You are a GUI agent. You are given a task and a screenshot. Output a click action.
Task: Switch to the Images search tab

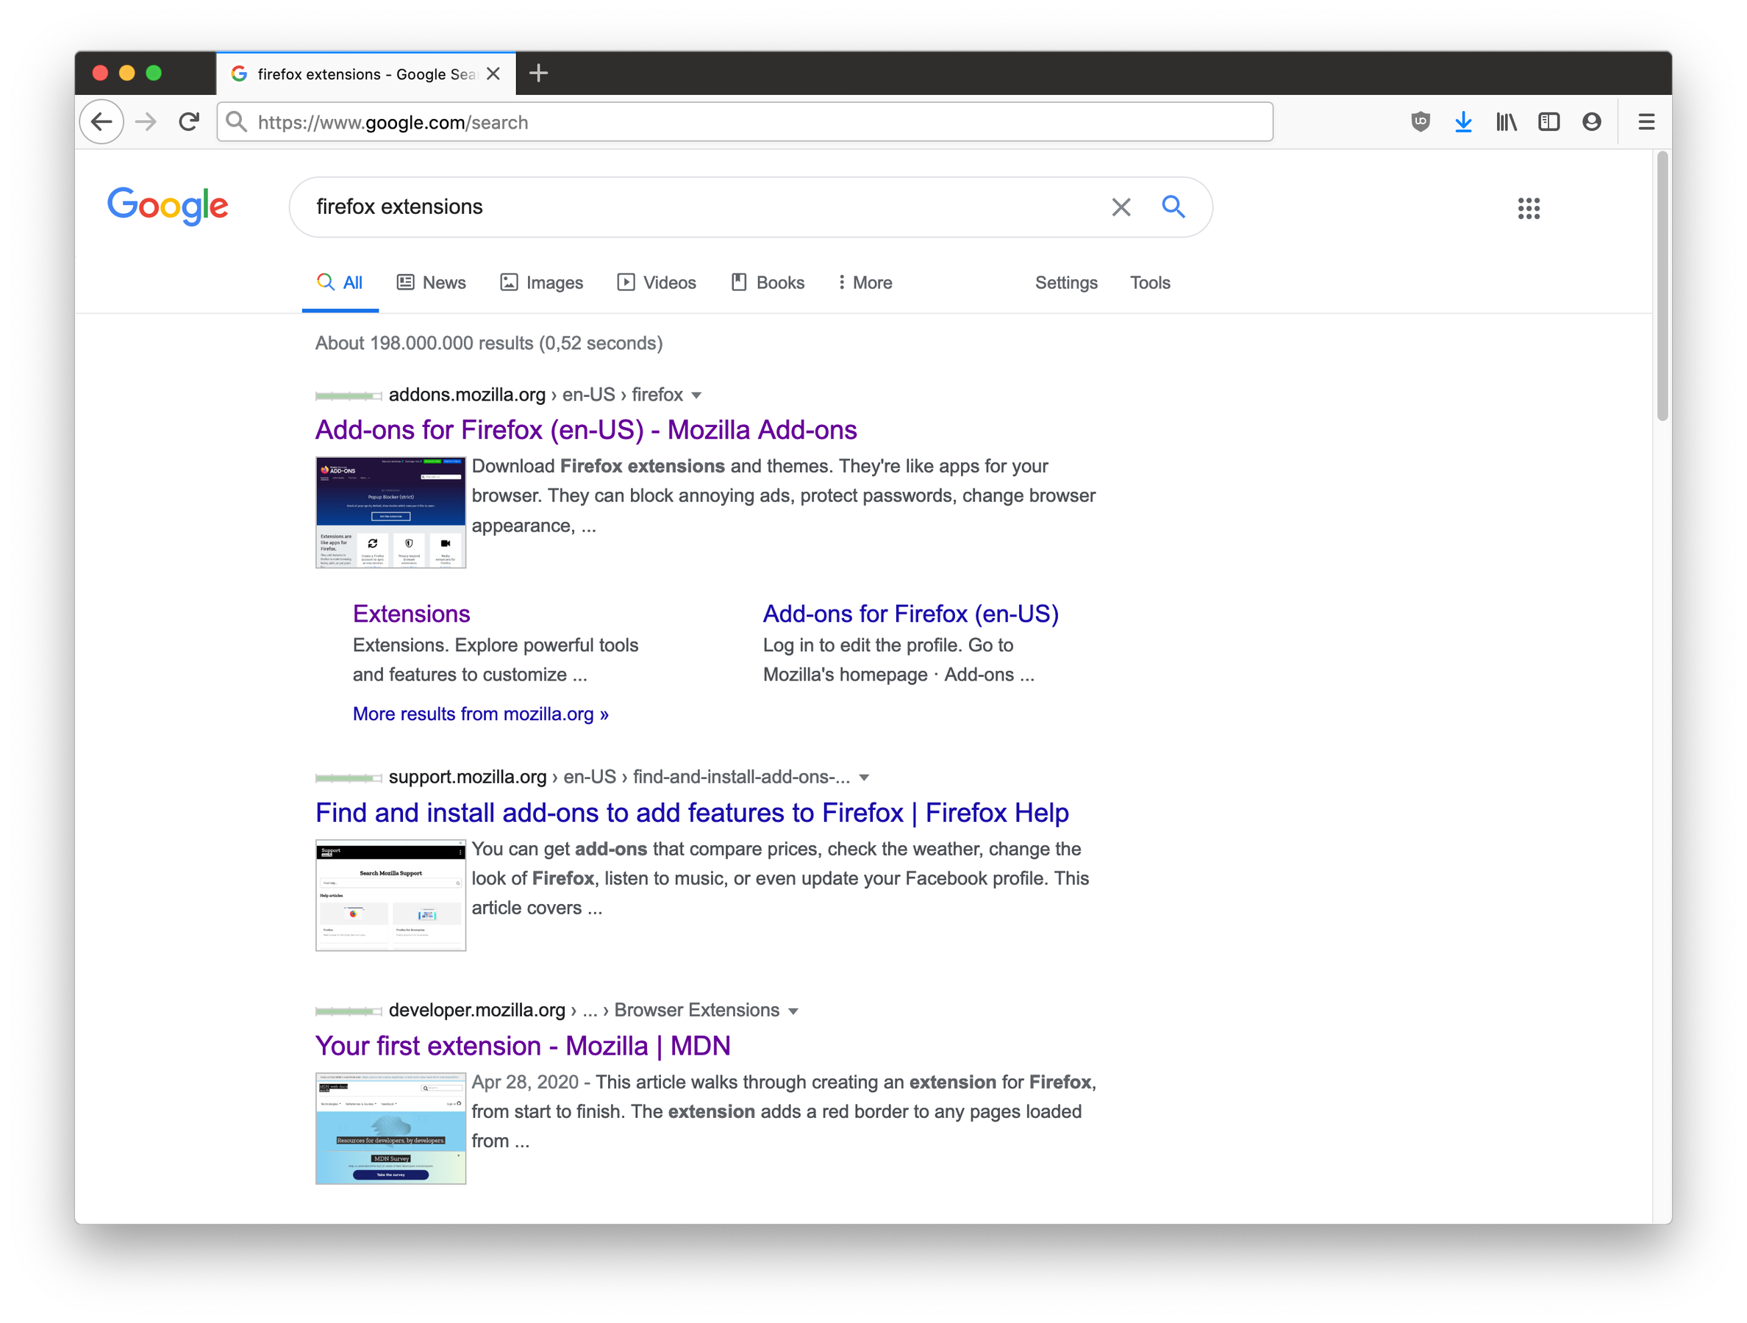tap(542, 282)
